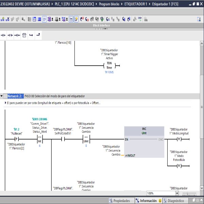
Task: Click the T#10MS time value
Action: pyautogui.click(x=109, y=72)
